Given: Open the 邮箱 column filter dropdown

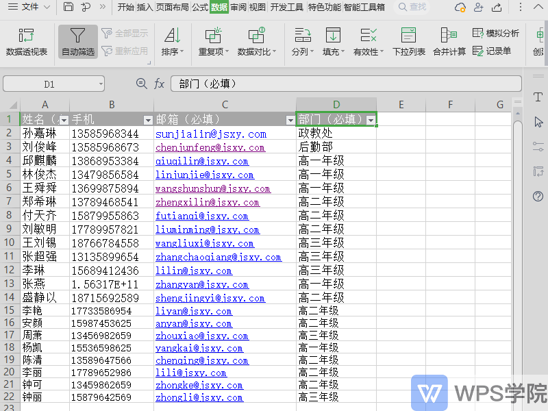Looking at the screenshot, I should click(290, 121).
